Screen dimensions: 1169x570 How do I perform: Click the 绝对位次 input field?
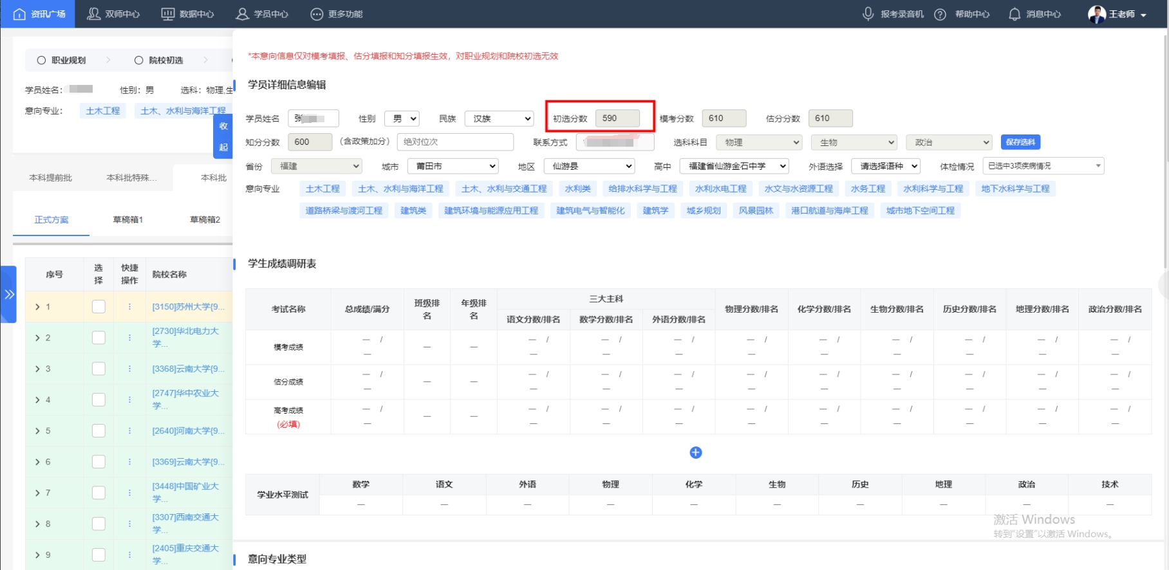[x=455, y=142]
